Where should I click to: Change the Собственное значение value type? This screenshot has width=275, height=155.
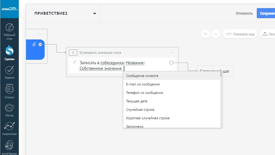[100, 69]
